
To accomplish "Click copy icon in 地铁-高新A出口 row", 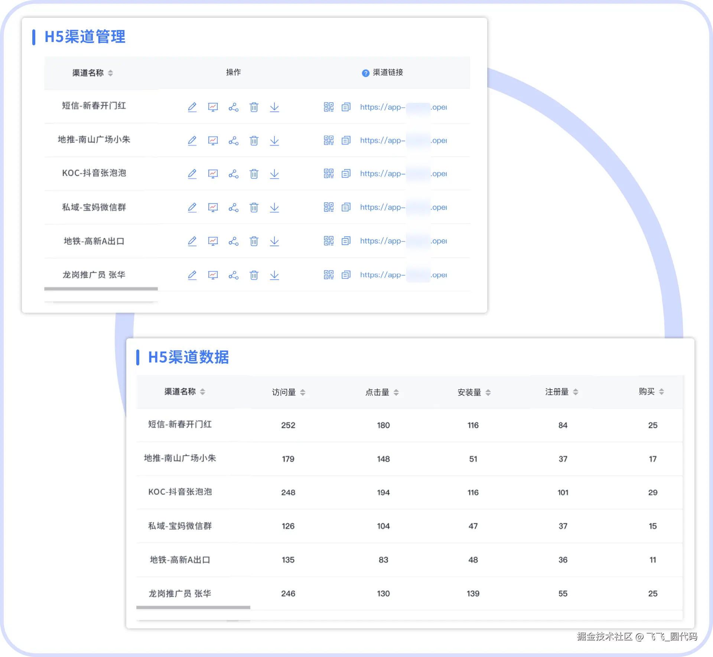I will tap(346, 241).
